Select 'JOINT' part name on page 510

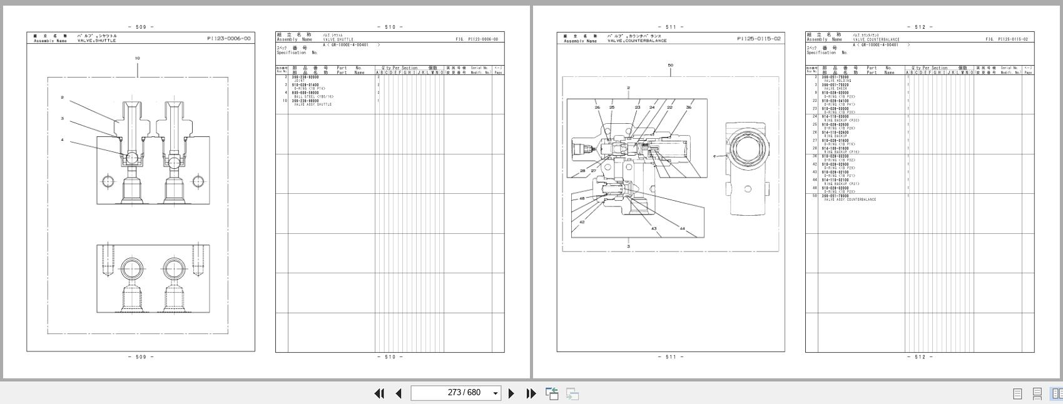click(298, 81)
